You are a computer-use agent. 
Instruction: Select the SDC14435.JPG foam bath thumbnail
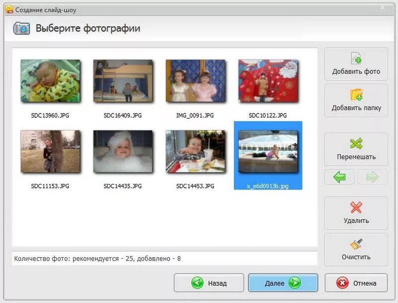pos(123,152)
